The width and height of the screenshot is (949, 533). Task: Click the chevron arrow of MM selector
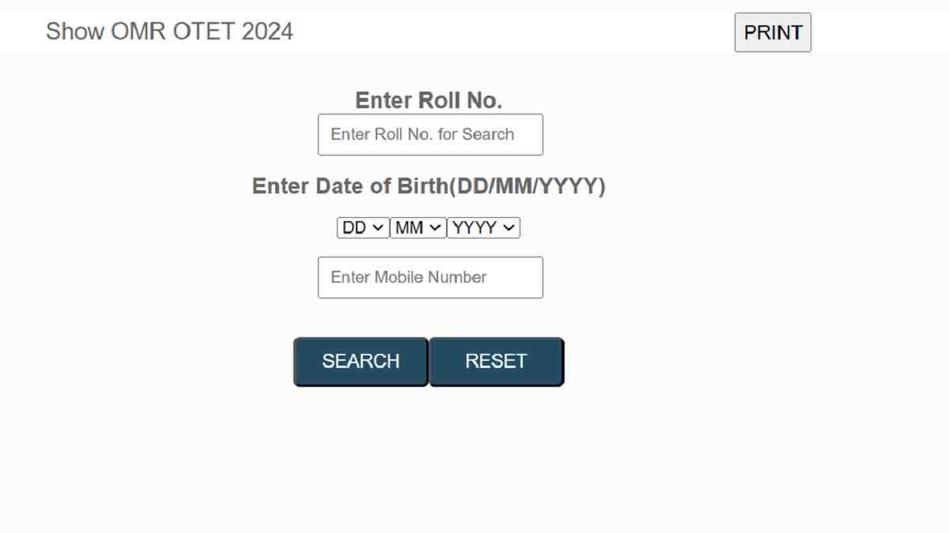point(436,228)
